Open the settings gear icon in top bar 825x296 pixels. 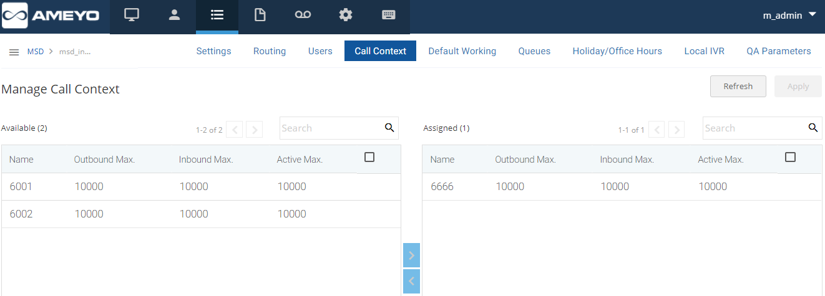[x=346, y=15]
